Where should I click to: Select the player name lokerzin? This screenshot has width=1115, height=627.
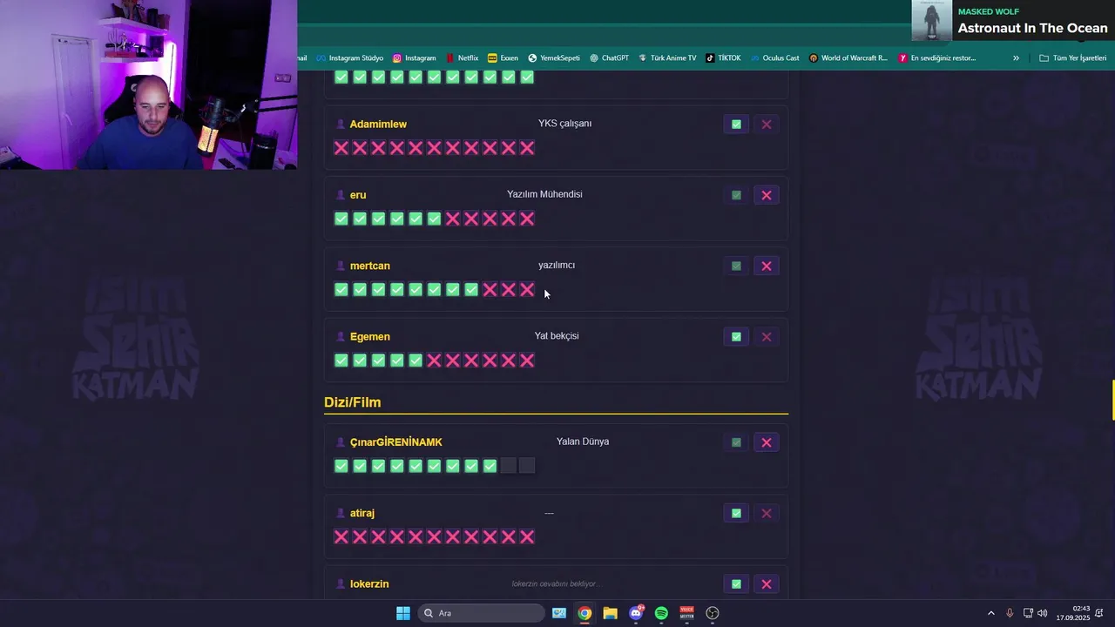pyautogui.click(x=369, y=583)
